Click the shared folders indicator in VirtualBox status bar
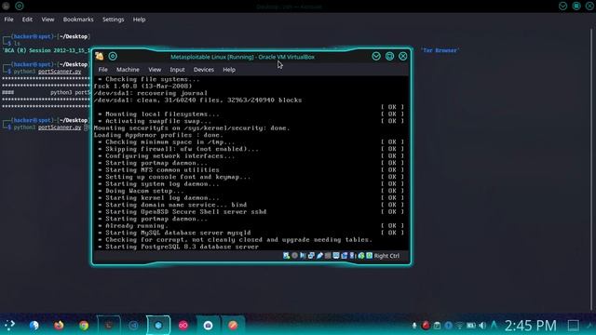Screen dimensions: 596x335 click(328, 256)
